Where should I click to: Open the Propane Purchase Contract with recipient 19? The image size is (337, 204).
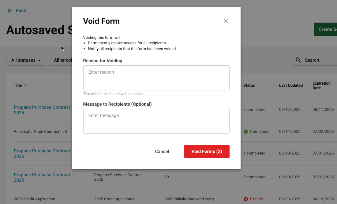[x=43, y=177]
